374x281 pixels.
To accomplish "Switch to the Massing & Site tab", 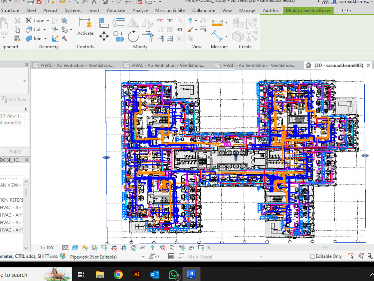I will tap(170, 10).
